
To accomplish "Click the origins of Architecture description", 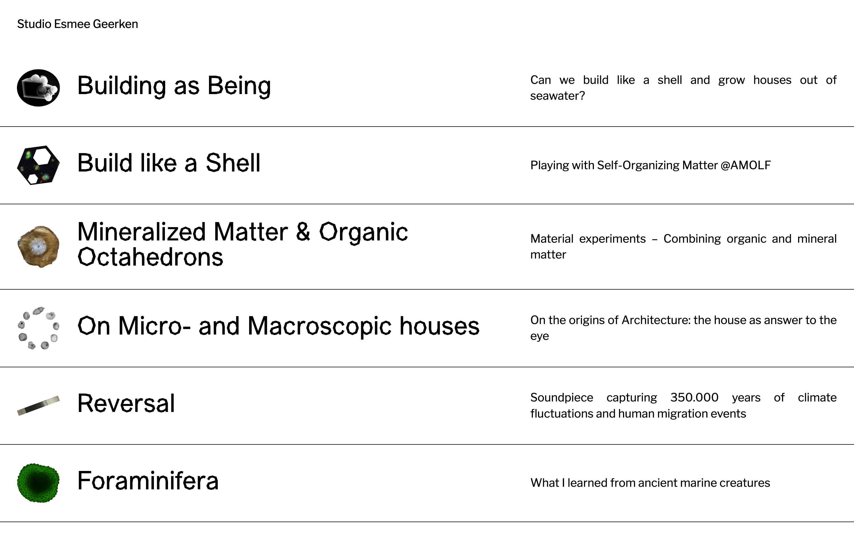I will point(683,328).
